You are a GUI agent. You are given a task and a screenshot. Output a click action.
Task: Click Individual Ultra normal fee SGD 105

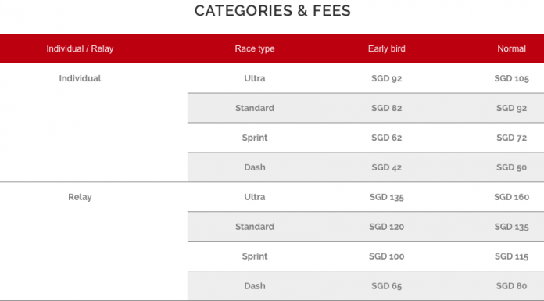(x=511, y=78)
